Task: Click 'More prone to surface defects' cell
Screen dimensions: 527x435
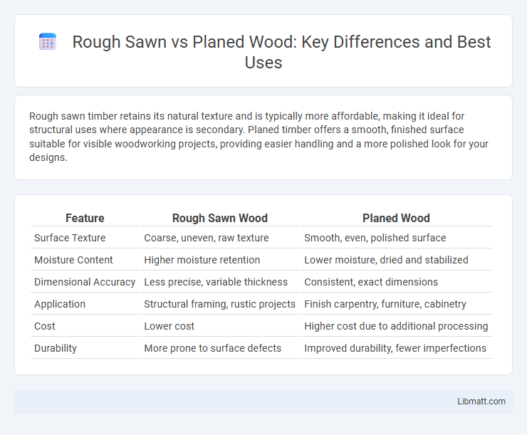Action: pos(212,348)
